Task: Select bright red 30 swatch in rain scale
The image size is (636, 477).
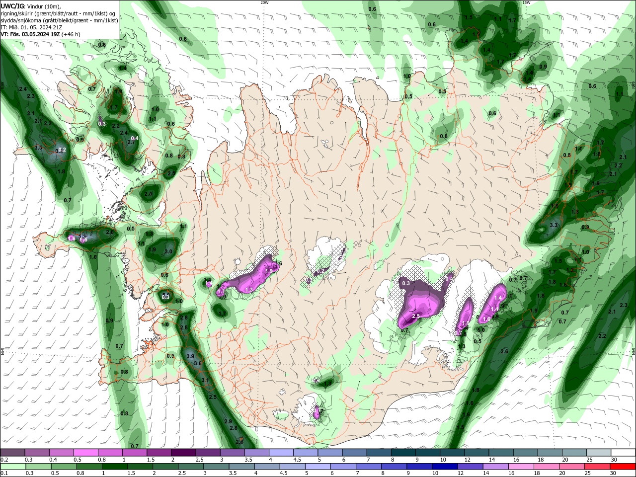Action: pos(623,467)
